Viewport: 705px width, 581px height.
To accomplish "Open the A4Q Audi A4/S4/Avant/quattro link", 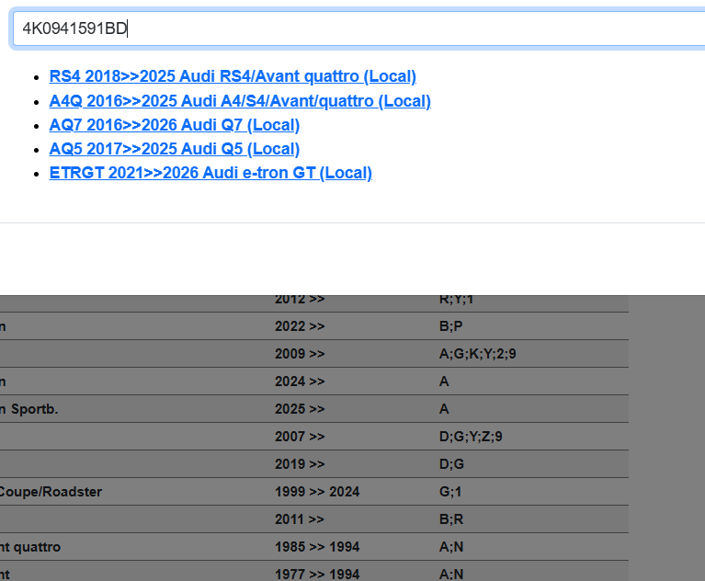I will click(x=240, y=101).
